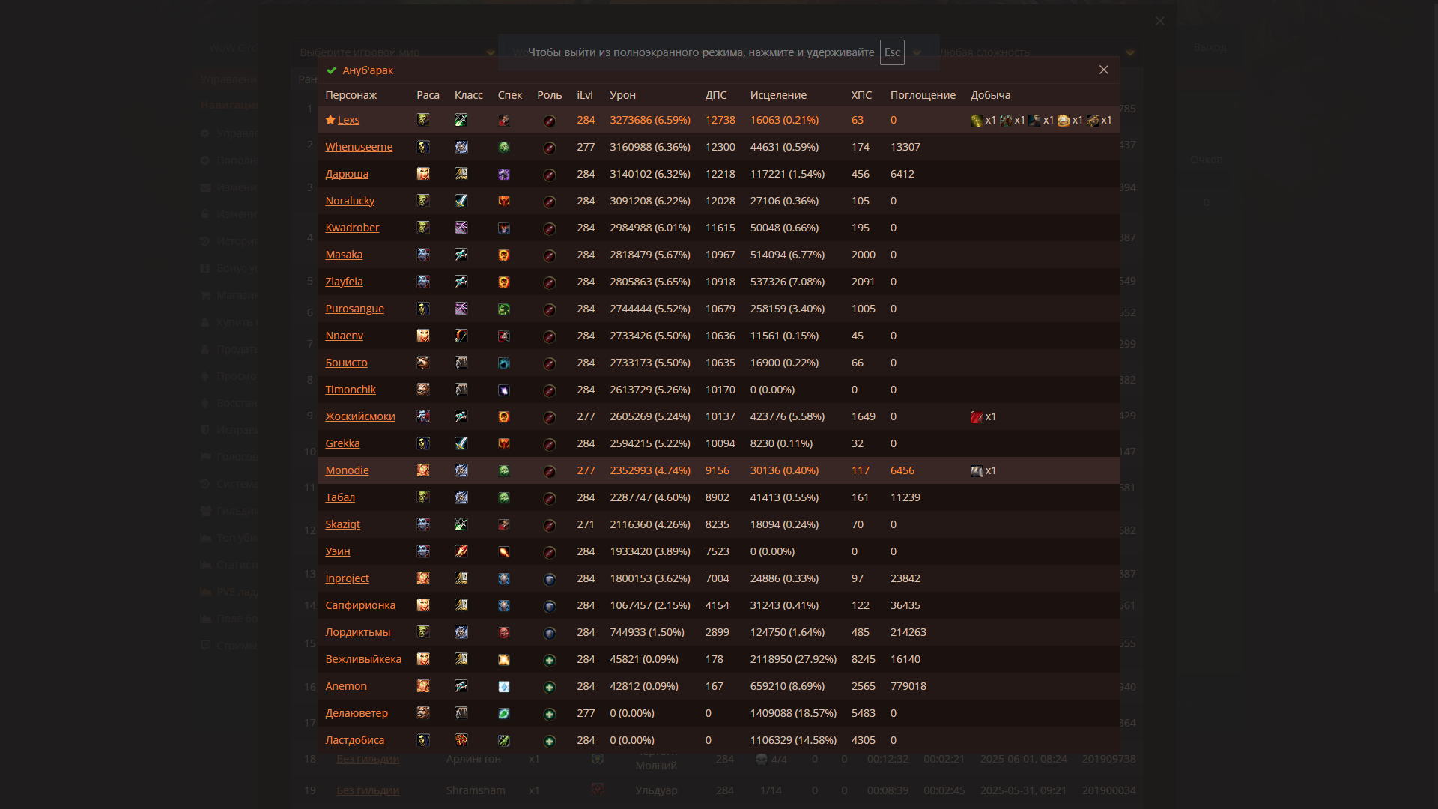Click the gold star next to Lexs

(x=330, y=120)
